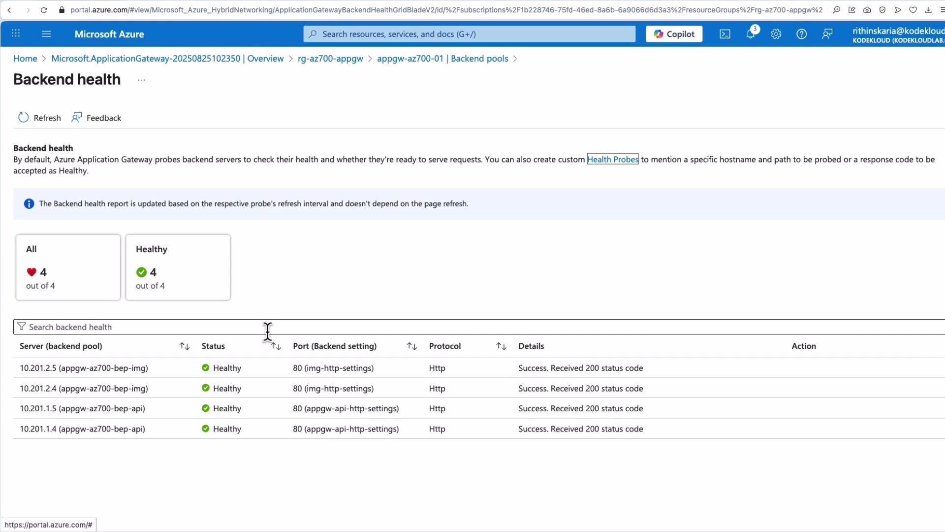Sort by Server (backend pool) arrows
This screenshot has width=945, height=532.
[x=185, y=346]
